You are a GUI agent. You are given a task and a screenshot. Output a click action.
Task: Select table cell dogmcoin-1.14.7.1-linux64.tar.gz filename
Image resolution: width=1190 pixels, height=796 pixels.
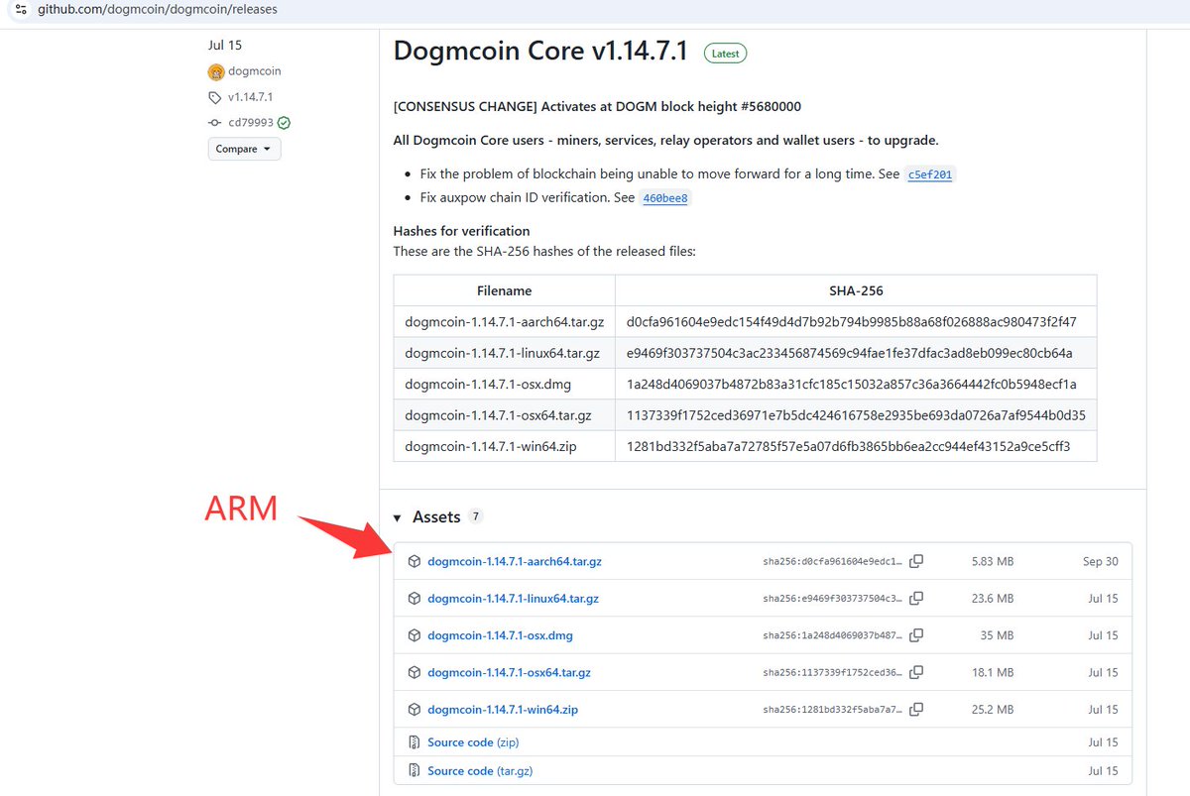pos(504,353)
